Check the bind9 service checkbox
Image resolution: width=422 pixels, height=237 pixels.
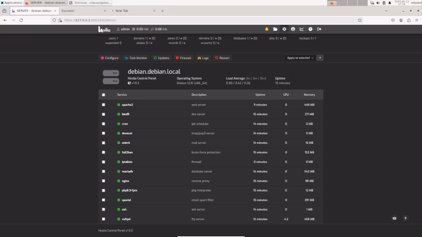104,114
